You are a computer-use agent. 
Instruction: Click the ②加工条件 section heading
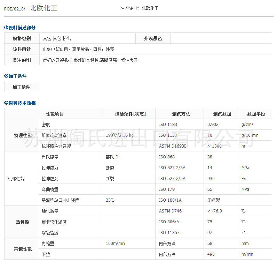pyautogui.click(x=15, y=76)
